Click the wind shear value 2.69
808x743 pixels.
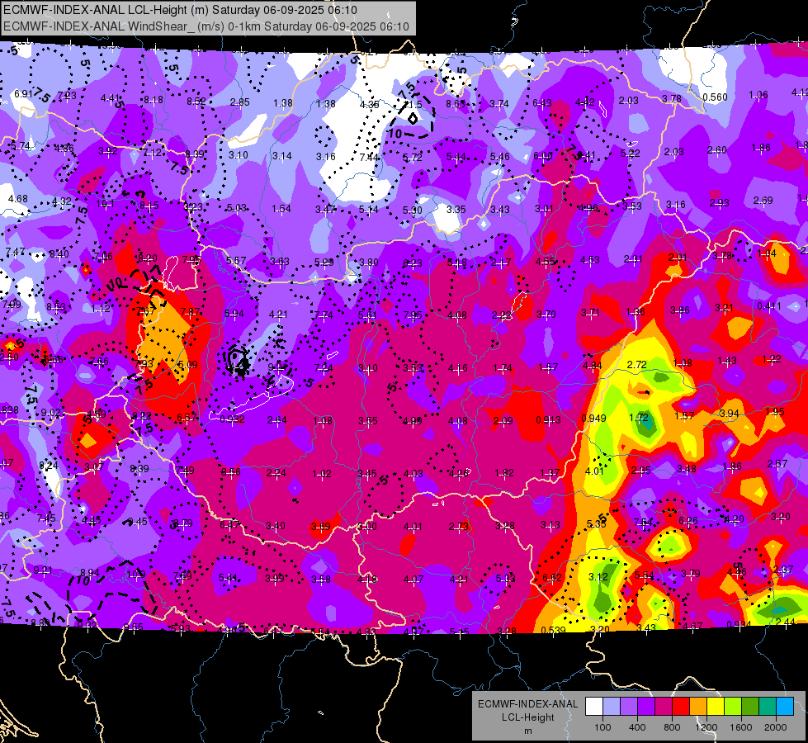click(x=763, y=200)
